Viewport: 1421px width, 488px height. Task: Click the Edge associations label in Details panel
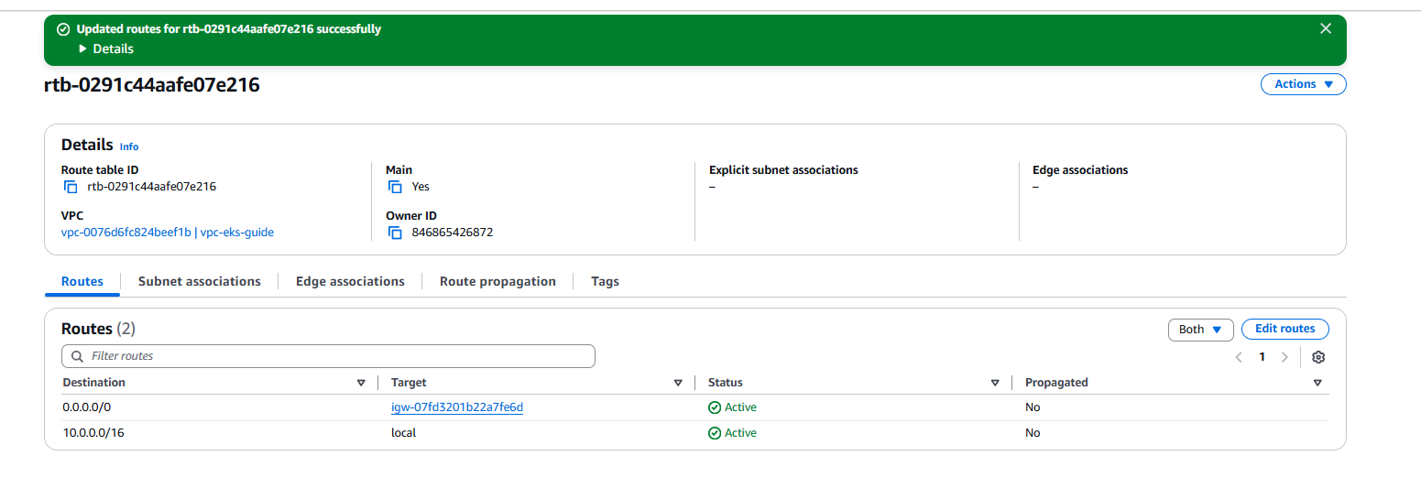pyautogui.click(x=1080, y=170)
